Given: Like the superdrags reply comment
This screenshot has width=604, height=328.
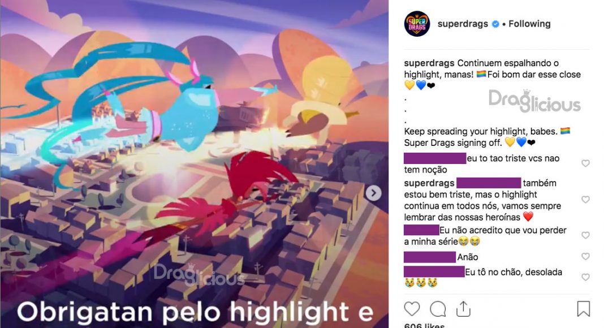Looking at the screenshot, I should click(585, 200).
